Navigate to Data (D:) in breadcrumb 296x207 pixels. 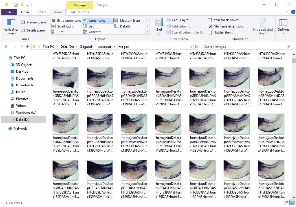pos(67,47)
